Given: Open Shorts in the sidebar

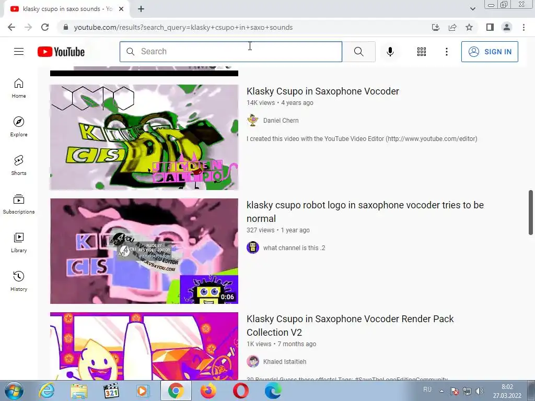Looking at the screenshot, I should [19, 166].
